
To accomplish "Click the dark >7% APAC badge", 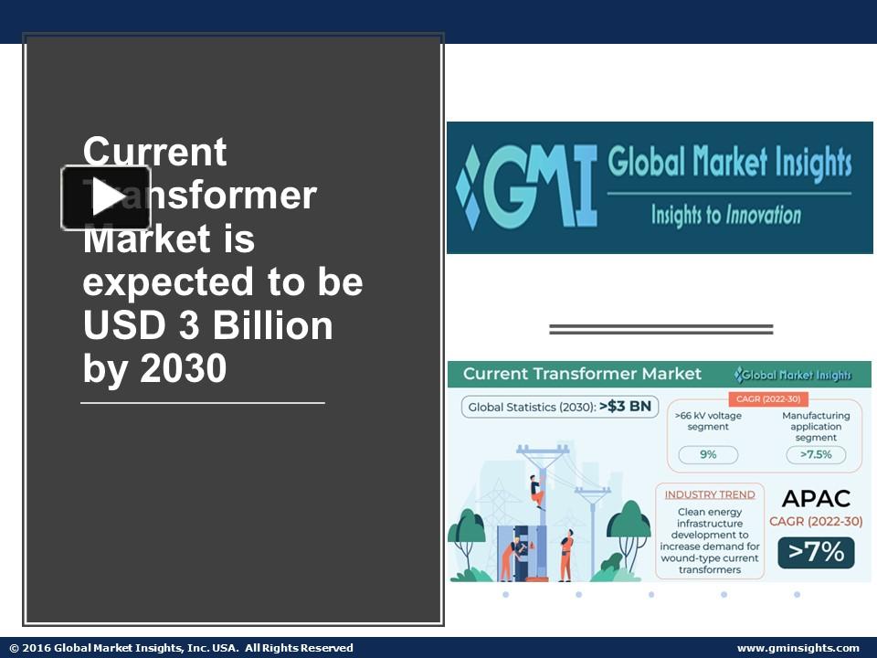I will point(815,551).
